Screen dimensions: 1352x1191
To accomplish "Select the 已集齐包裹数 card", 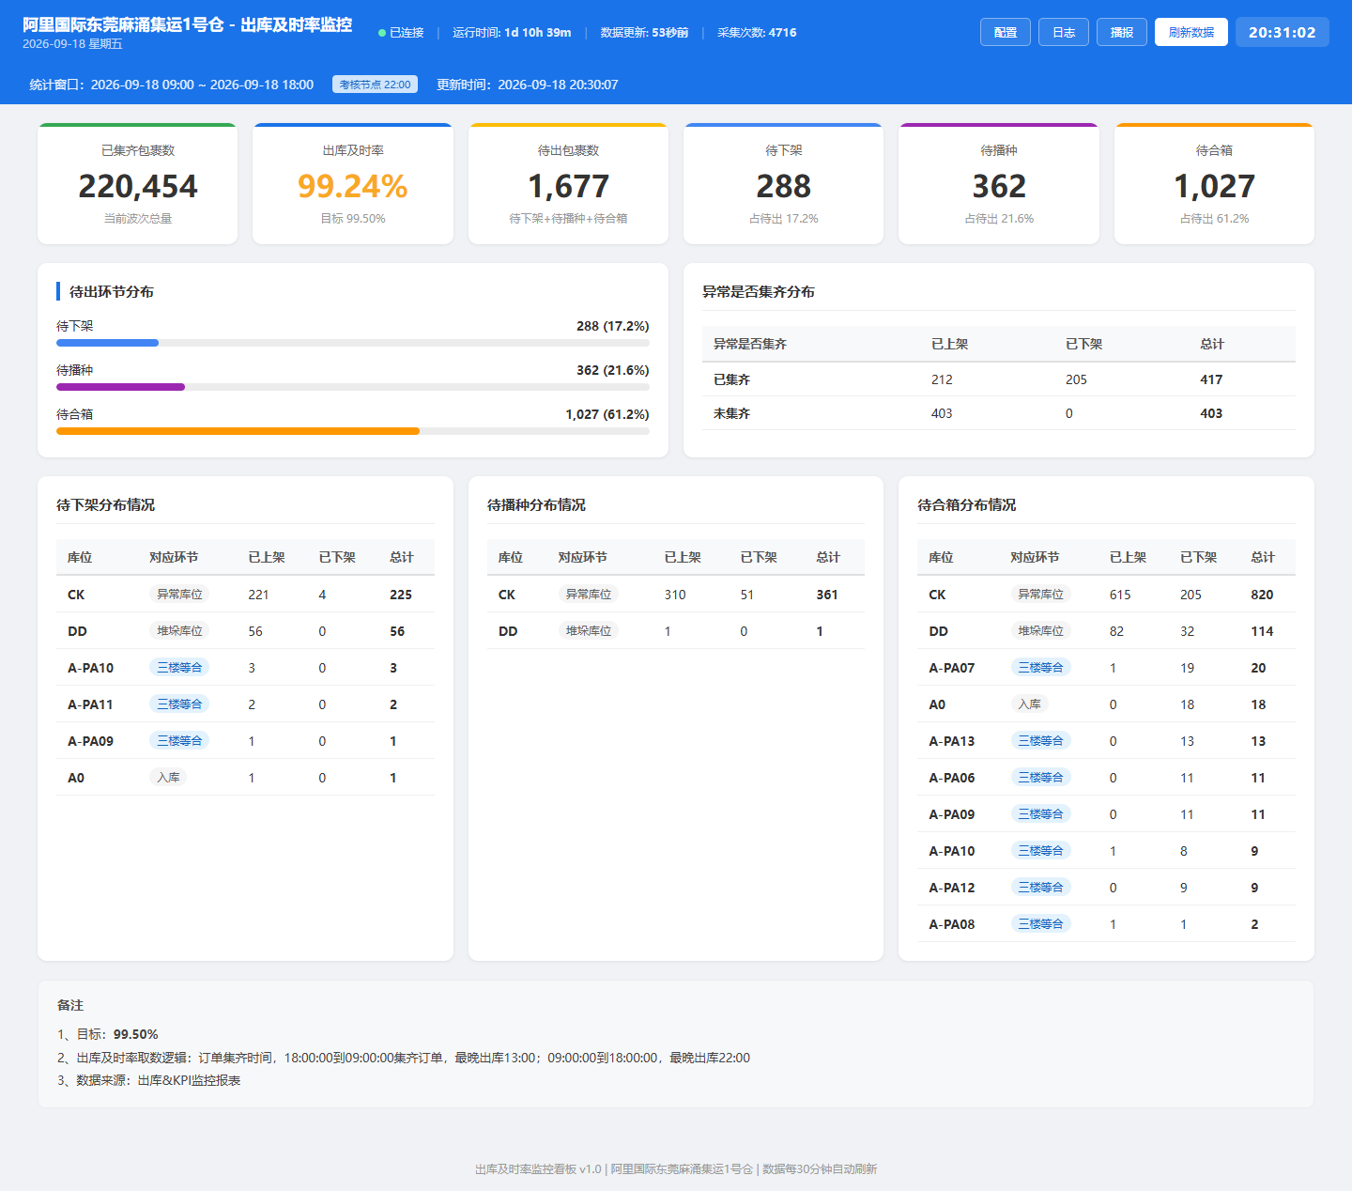I will [137, 184].
